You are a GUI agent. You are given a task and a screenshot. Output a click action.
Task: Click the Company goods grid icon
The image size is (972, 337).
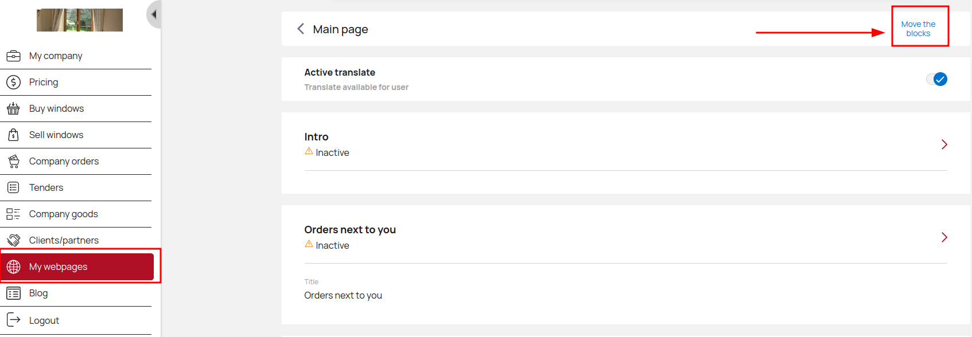coord(13,214)
